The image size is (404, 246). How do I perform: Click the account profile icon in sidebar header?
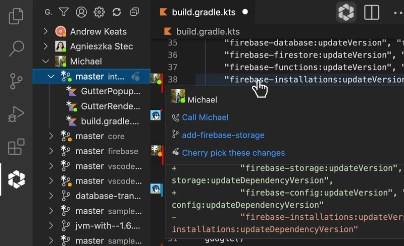pyautogui.click(x=81, y=12)
